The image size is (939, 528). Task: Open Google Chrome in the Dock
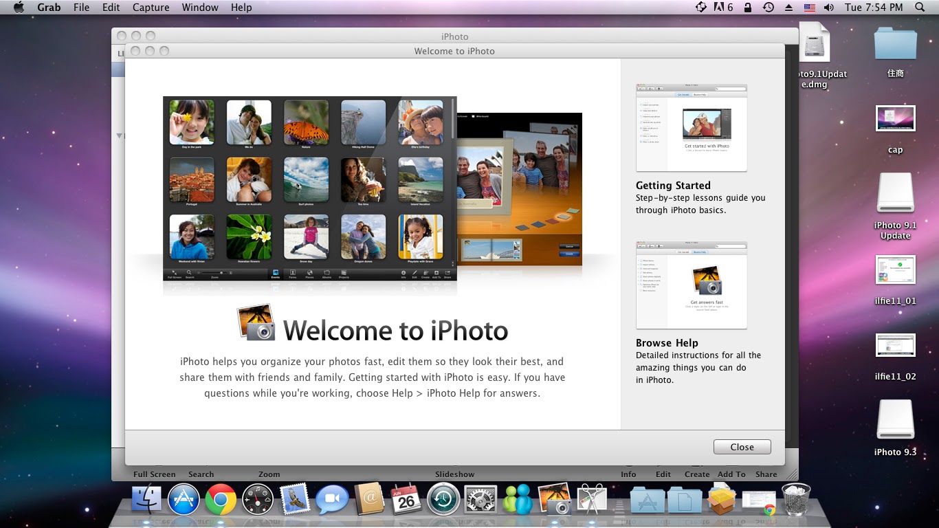click(x=221, y=500)
